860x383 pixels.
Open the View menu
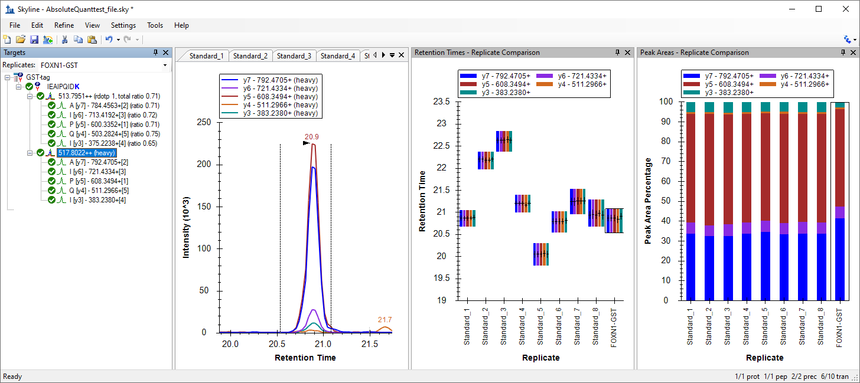92,25
